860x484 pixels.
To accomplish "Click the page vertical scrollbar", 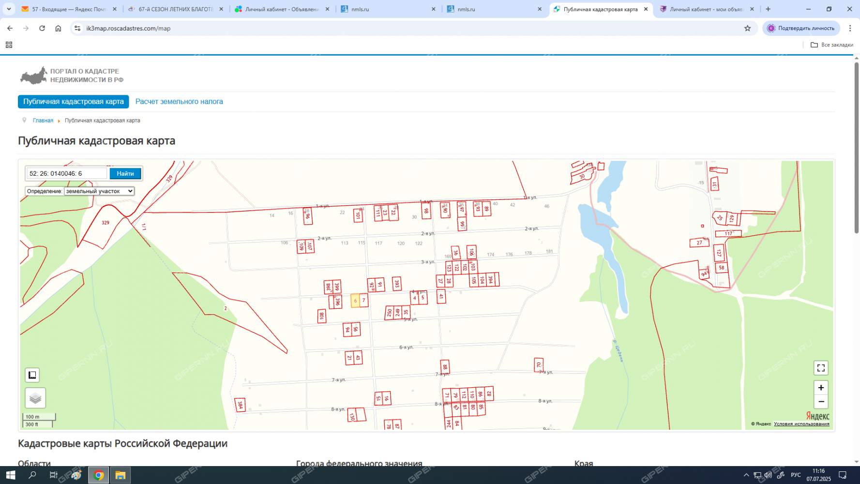I will [x=856, y=149].
